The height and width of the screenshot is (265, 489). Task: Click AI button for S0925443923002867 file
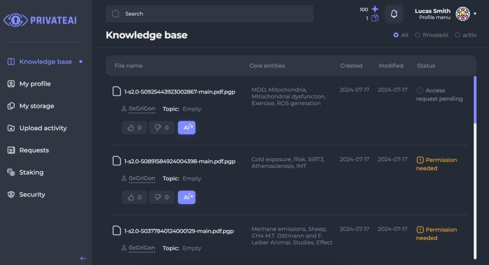[187, 128]
